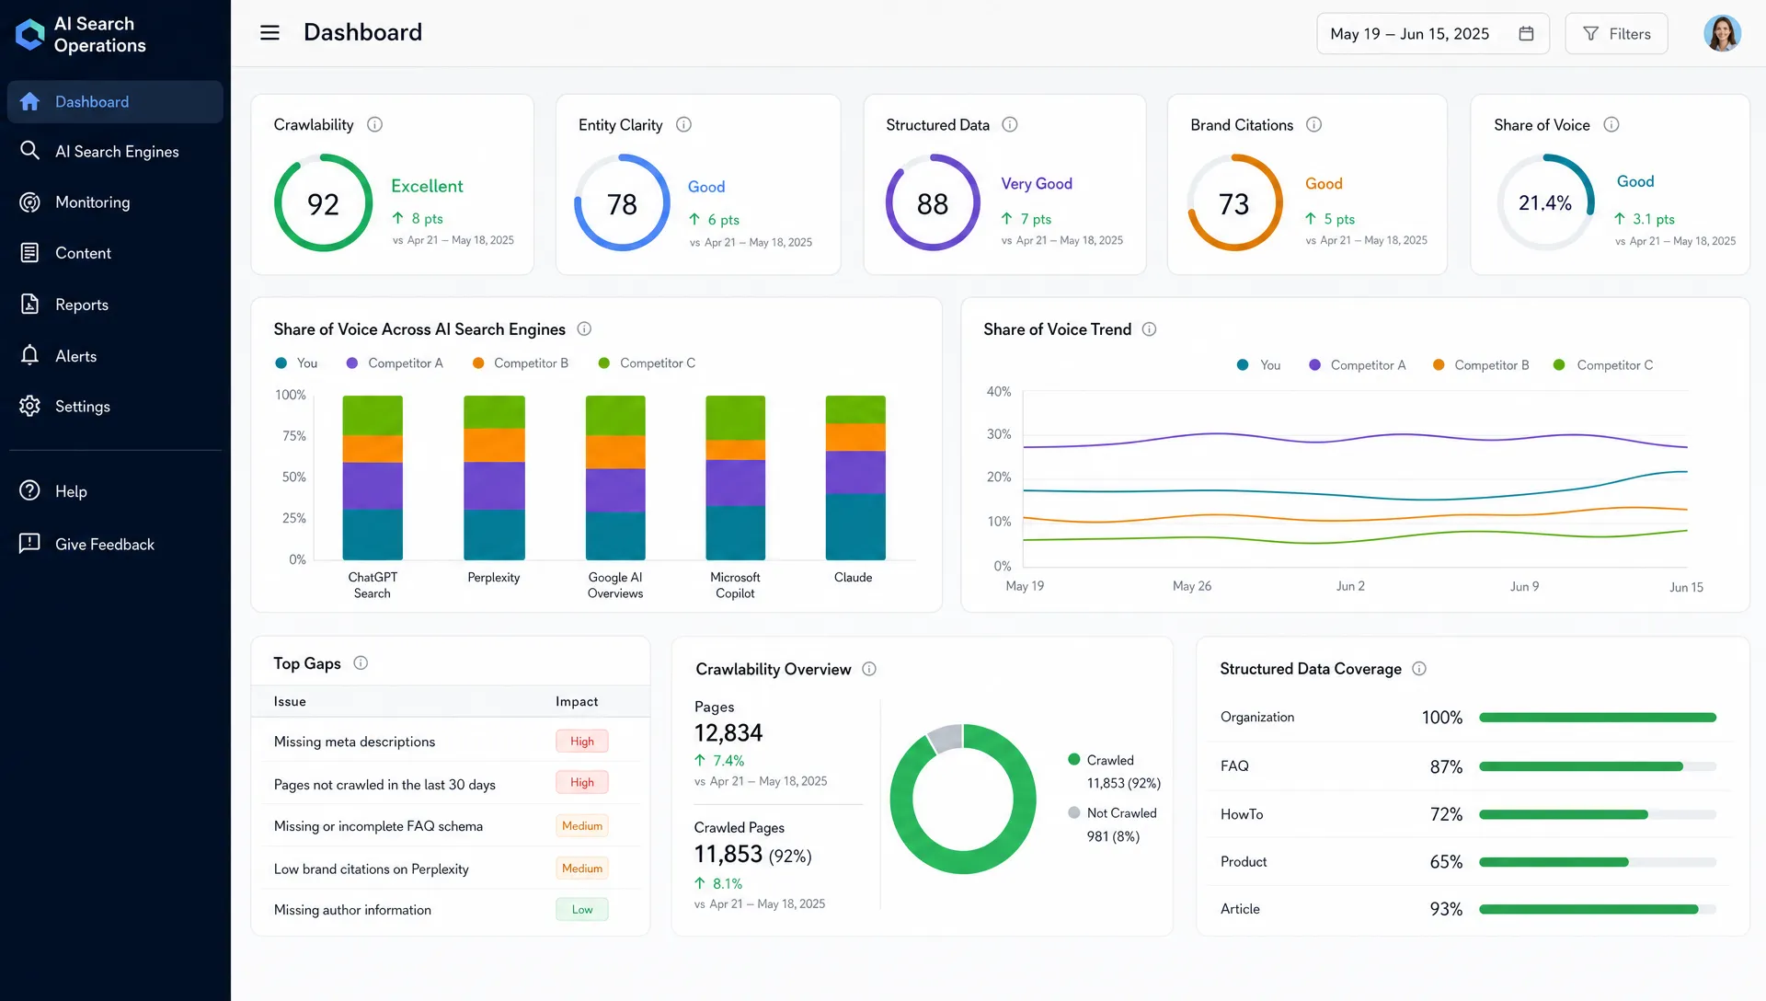Click the Structured Data score 88 gauge
Screen dimensions: 1766x1001
(x=933, y=202)
